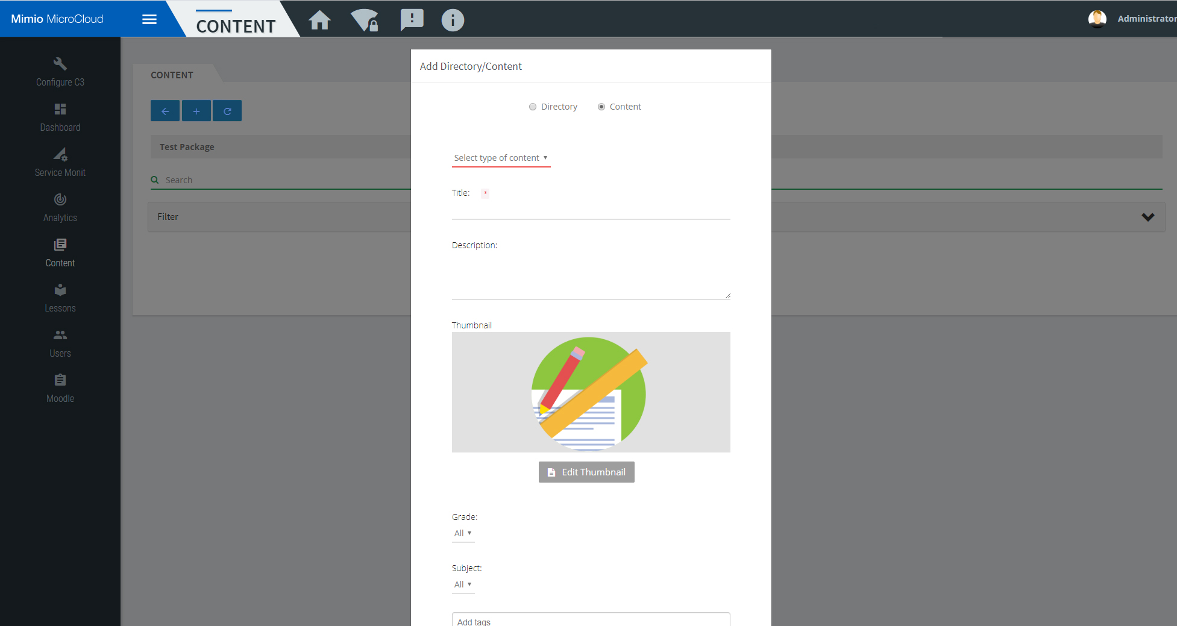The width and height of the screenshot is (1177, 626).
Task: Switch to the CONTENT panel tab
Action: pyautogui.click(x=172, y=75)
